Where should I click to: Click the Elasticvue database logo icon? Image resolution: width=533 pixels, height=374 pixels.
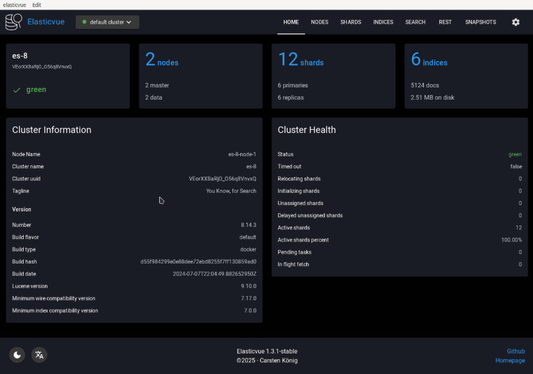14,22
